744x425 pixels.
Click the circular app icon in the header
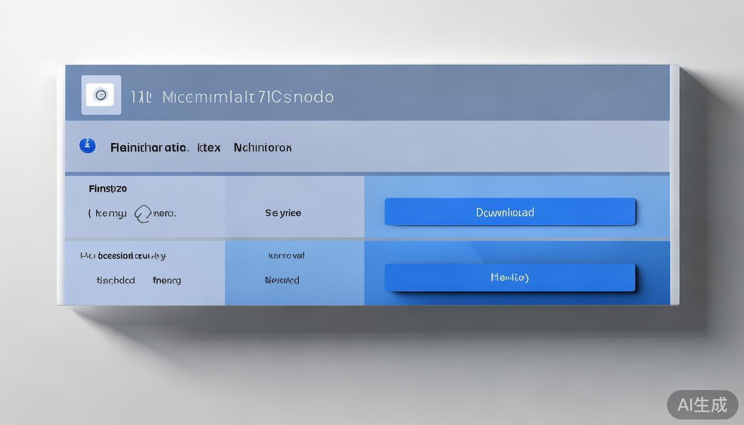pyautogui.click(x=101, y=95)
